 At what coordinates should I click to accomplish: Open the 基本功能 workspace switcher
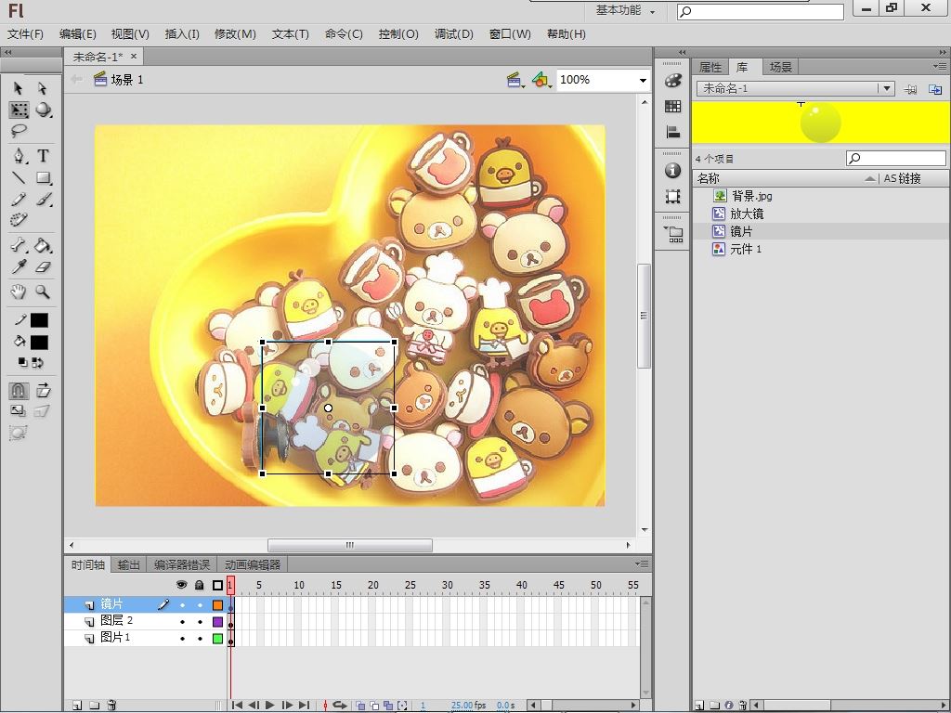coord(625,11)
